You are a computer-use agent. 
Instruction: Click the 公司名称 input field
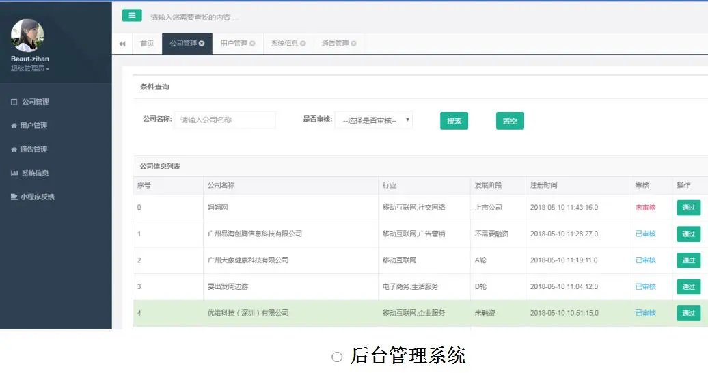click(x=225, y=120)
